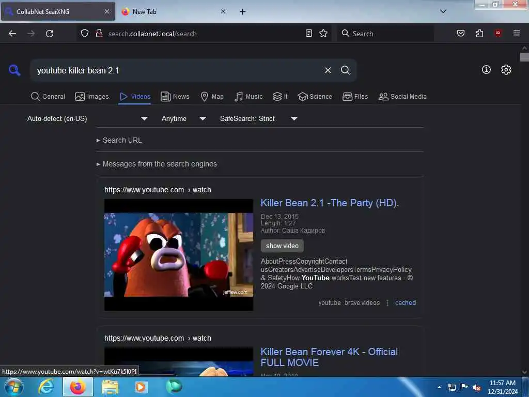Open first result's three-dot options menu
Viewport: 529px width, 397px height.
tap(387, 303)
